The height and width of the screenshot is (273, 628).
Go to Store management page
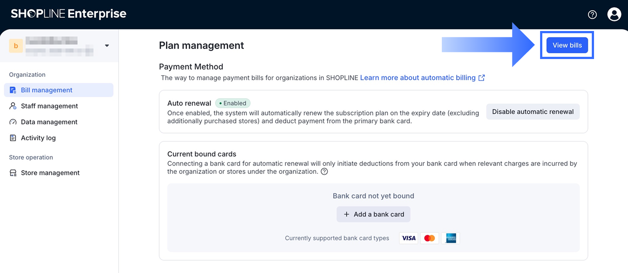50,173
